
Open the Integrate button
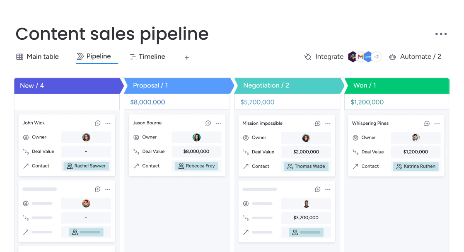324,57
